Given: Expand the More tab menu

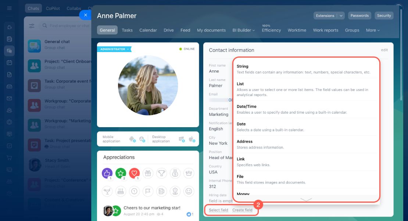Looking at the screenshot, I should coord(373,30).
